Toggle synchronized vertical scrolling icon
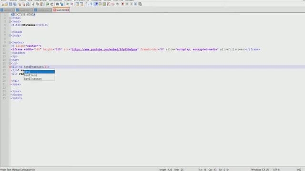 click(77, 4)
